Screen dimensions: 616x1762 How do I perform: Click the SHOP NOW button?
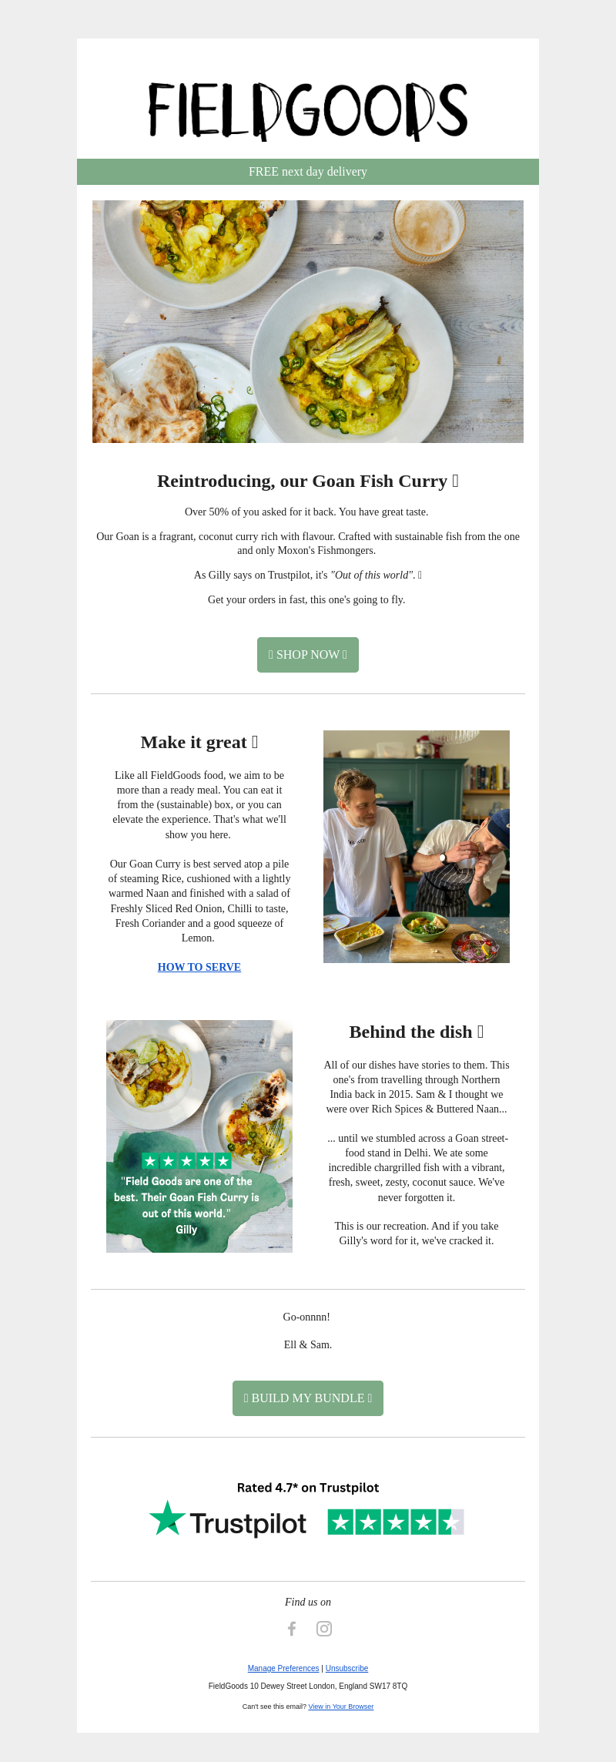click(308, 655)
